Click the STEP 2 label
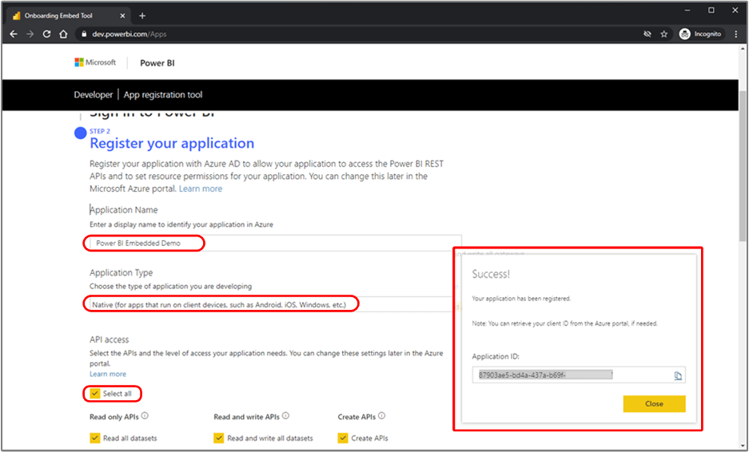 pos(100,131)
